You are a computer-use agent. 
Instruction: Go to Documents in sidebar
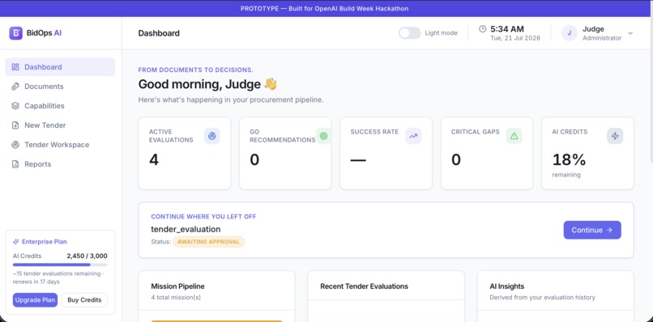pyautogui.click(x=60, y=87)
